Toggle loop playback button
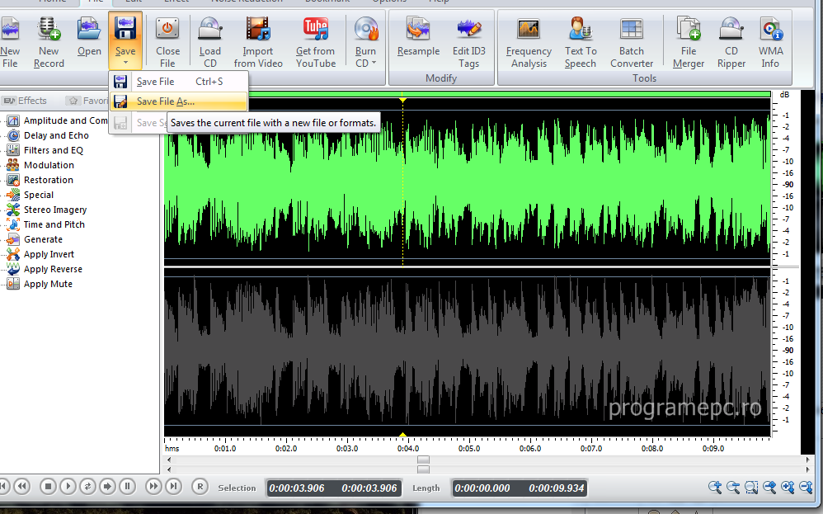This screenshot has width=823, height=514. pos(87,487)
